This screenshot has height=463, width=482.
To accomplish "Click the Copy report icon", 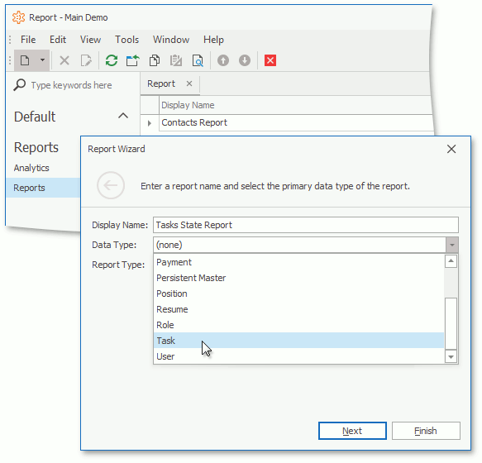I will 155,60.
